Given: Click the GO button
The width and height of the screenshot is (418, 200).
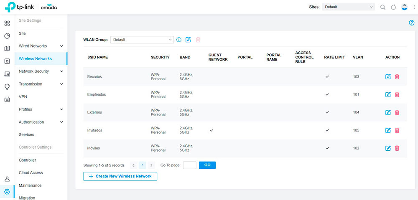Looking at the screenshot, I should [207, 165].
